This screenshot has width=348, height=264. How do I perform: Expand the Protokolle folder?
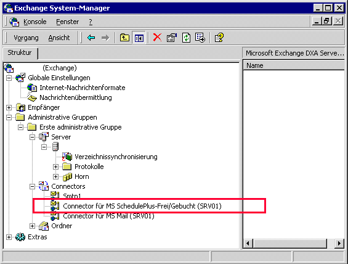click(x=55, y=167)
